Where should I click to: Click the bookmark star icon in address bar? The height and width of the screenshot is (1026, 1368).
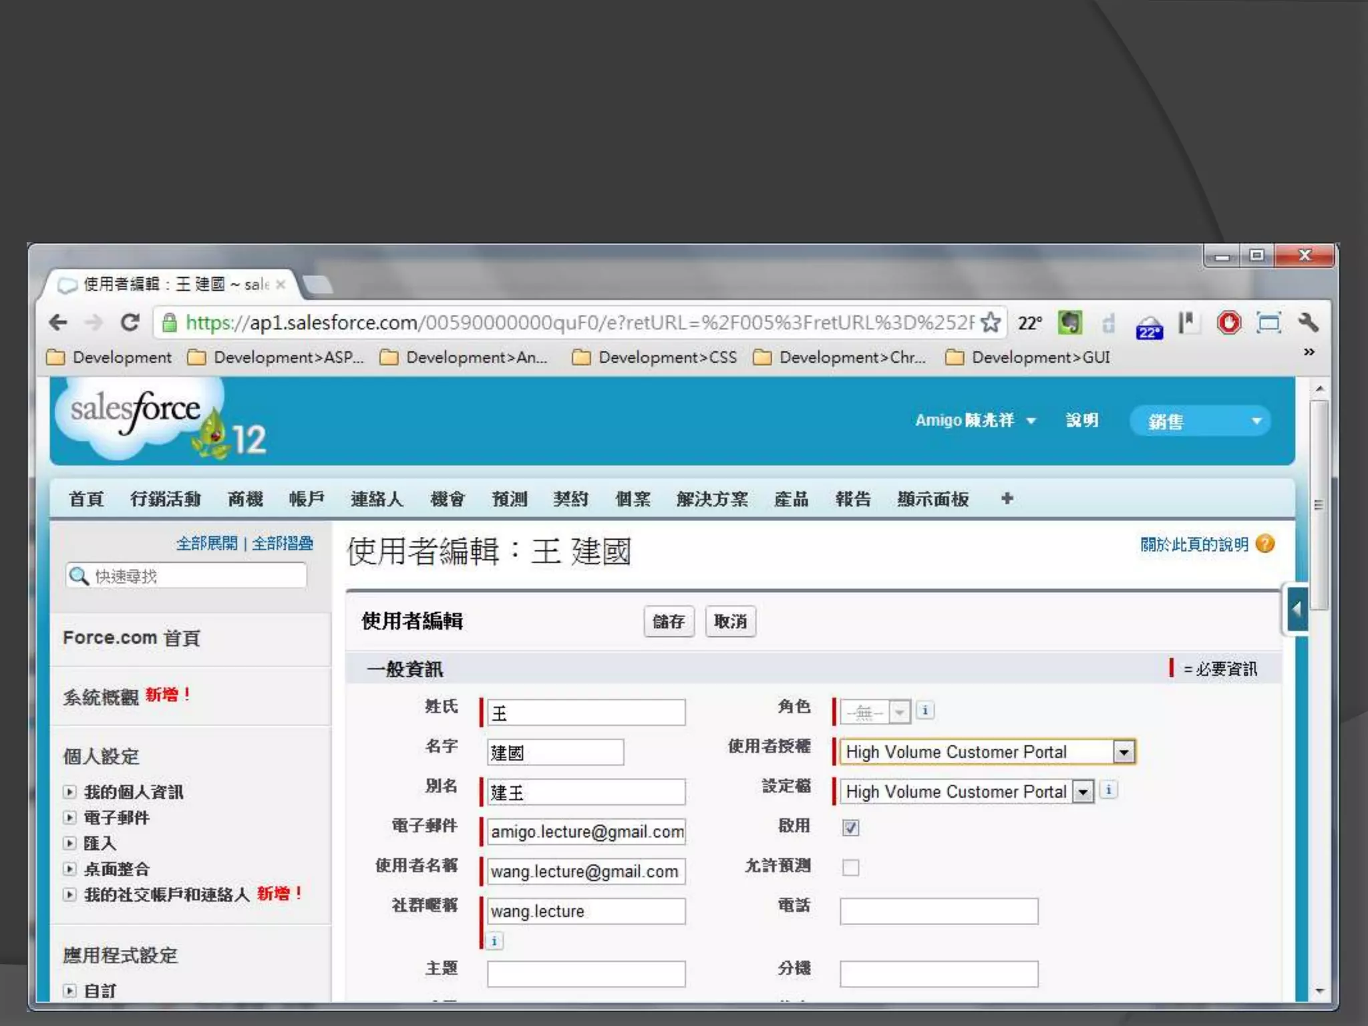[x=991, y=323]
